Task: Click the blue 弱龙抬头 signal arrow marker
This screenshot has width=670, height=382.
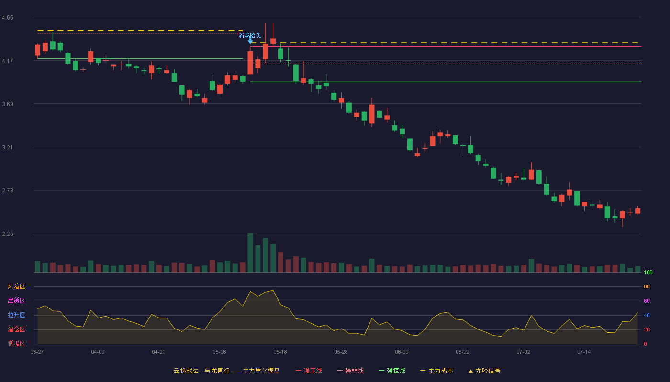Action: (250, 42)
